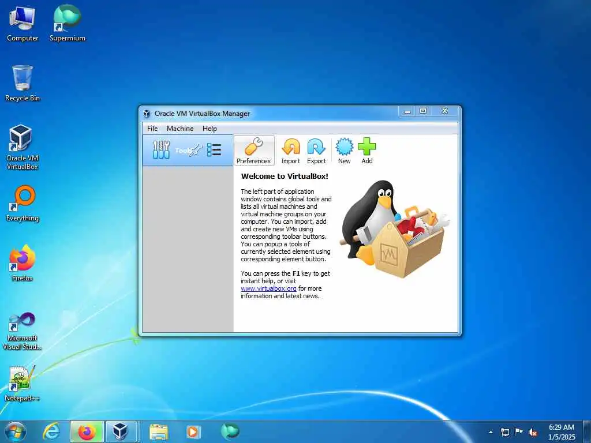This screenshot has width=591, height=443.
Task: Select the Supermium desktop shortcut
Action: (68, 23)
